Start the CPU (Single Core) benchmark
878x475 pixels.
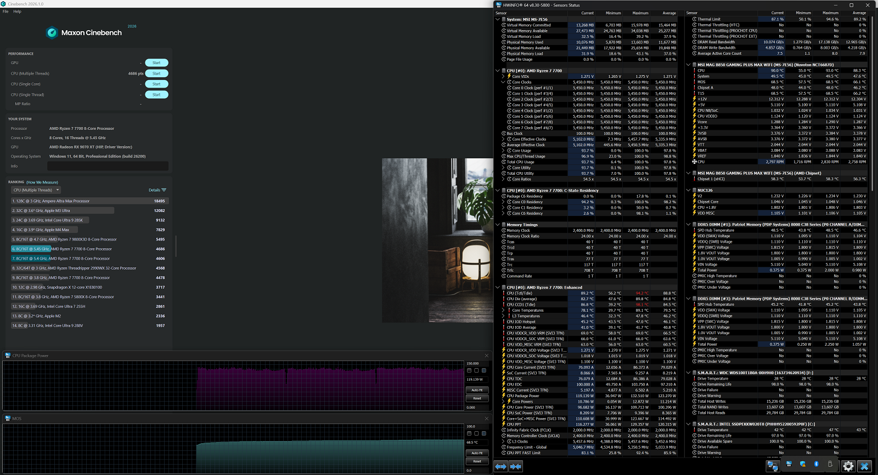[156, 84]
